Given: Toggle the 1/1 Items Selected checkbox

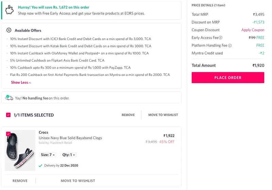Looking at the screenshot, I should tap(8, 115).
